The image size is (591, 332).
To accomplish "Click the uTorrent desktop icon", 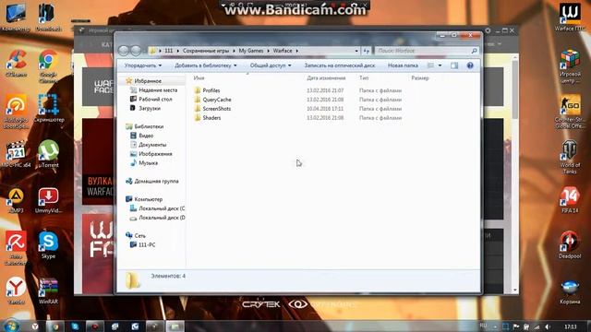I will click(x=48, y=154).
